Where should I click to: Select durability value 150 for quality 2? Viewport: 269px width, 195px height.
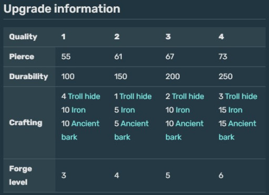pyautogui.click(x=121, y=77)
